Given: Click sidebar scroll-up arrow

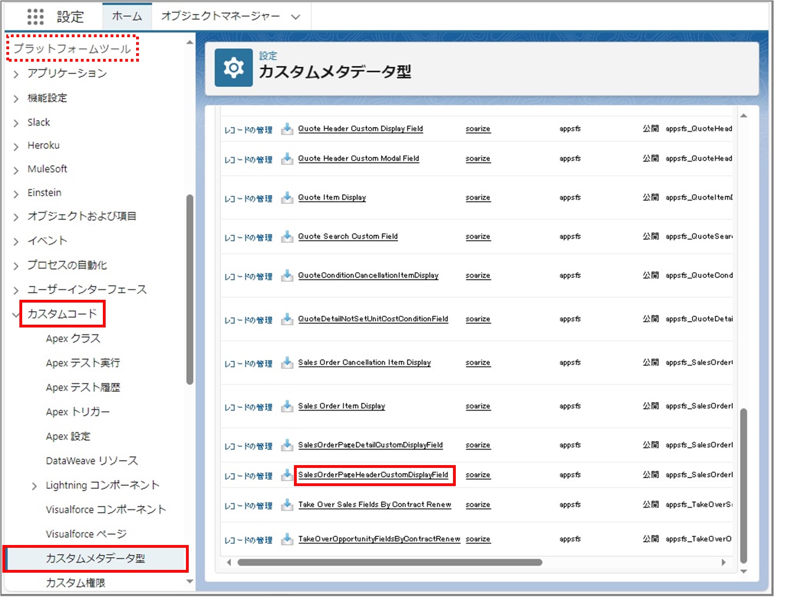Looking at the screenshot, I should click(190, 42).
